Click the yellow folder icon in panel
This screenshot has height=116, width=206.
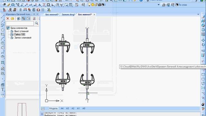pos(12,19)
